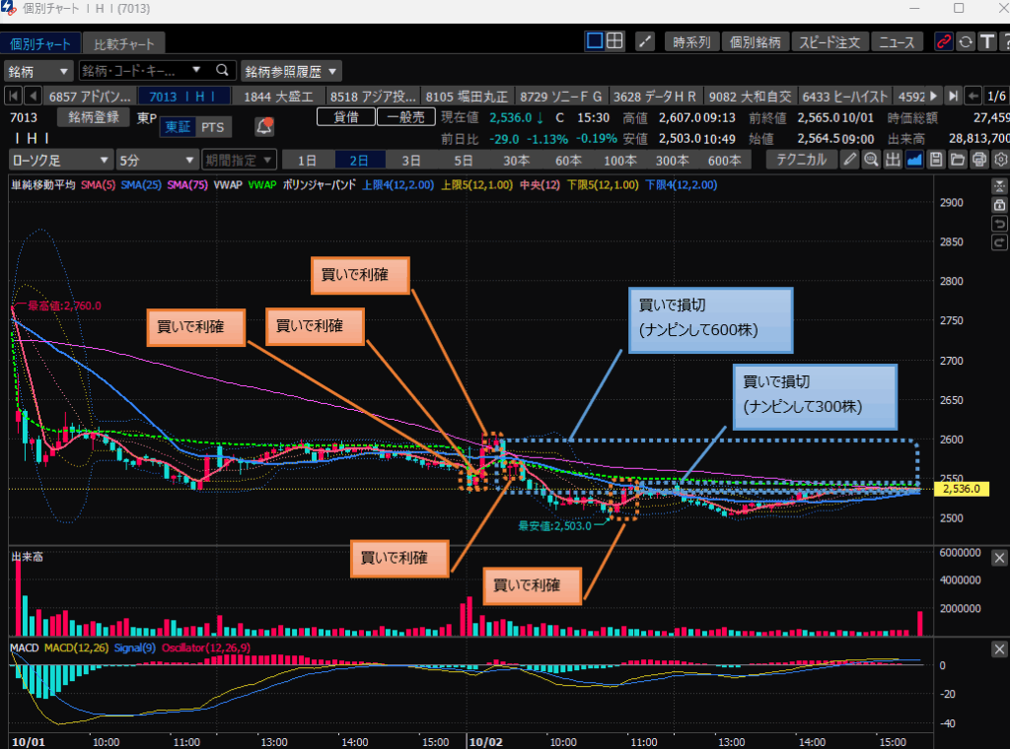Click the undo arrow beside the chart
The image size is (1010, 749).
(x=999, y=224)
